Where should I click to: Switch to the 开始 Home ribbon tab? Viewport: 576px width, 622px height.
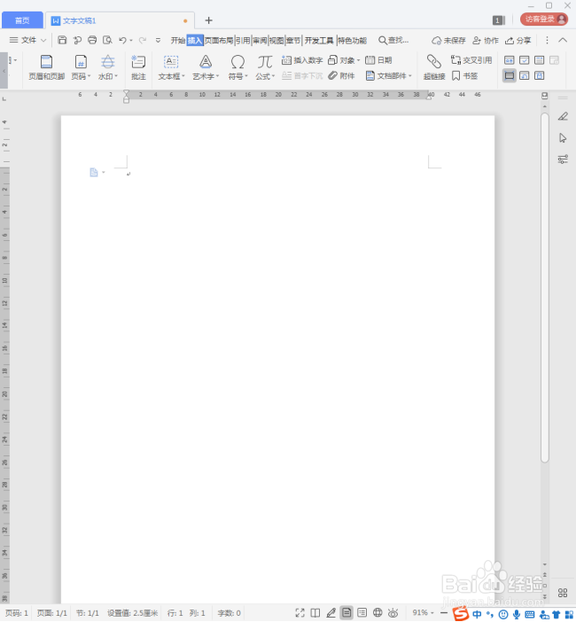(x=178, y=41)
